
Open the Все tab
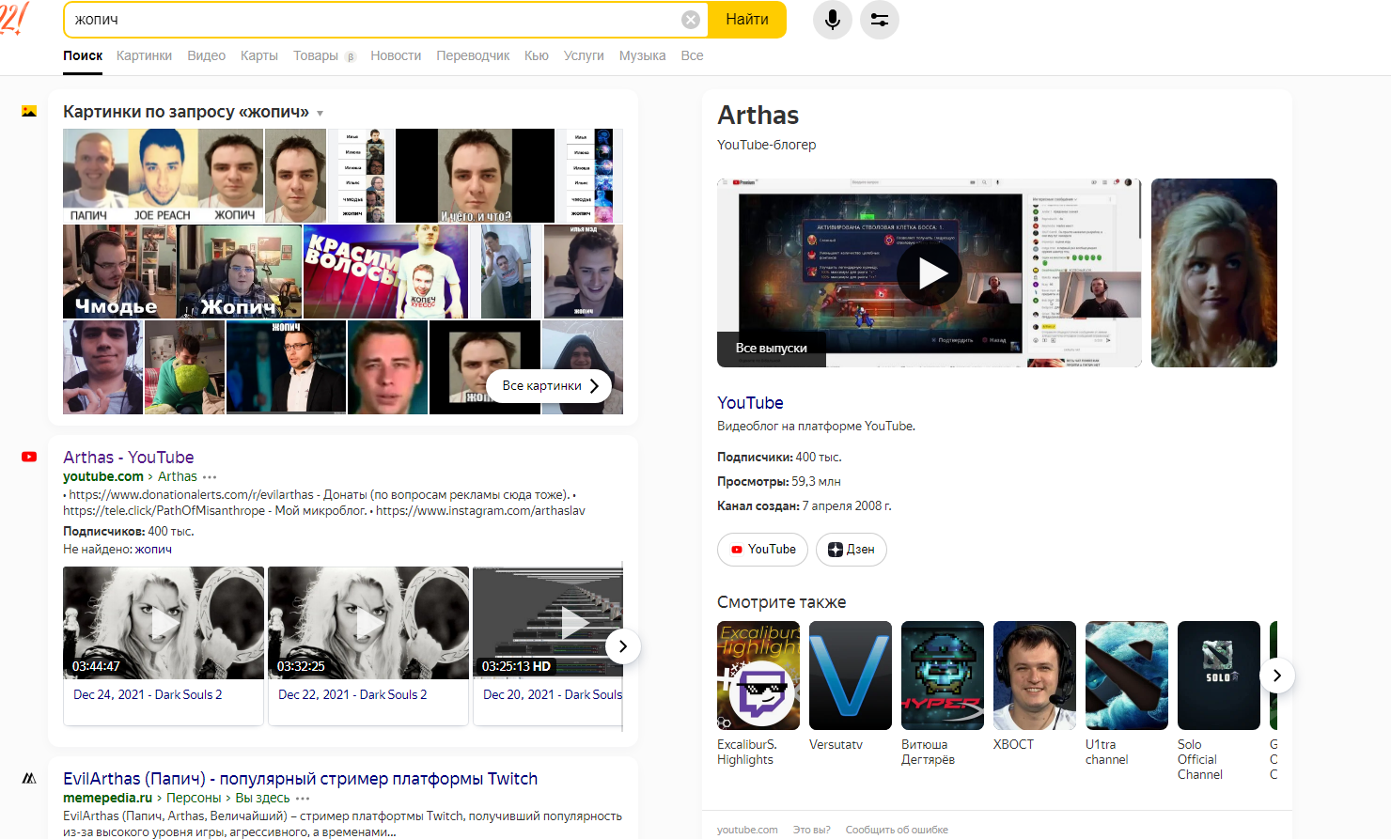692,55
